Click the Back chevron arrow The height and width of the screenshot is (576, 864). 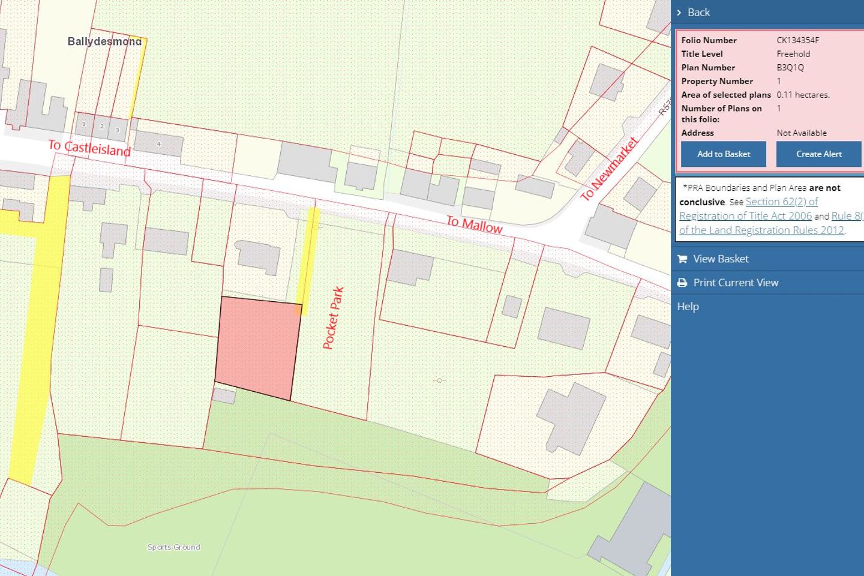[x=679, y=13]
